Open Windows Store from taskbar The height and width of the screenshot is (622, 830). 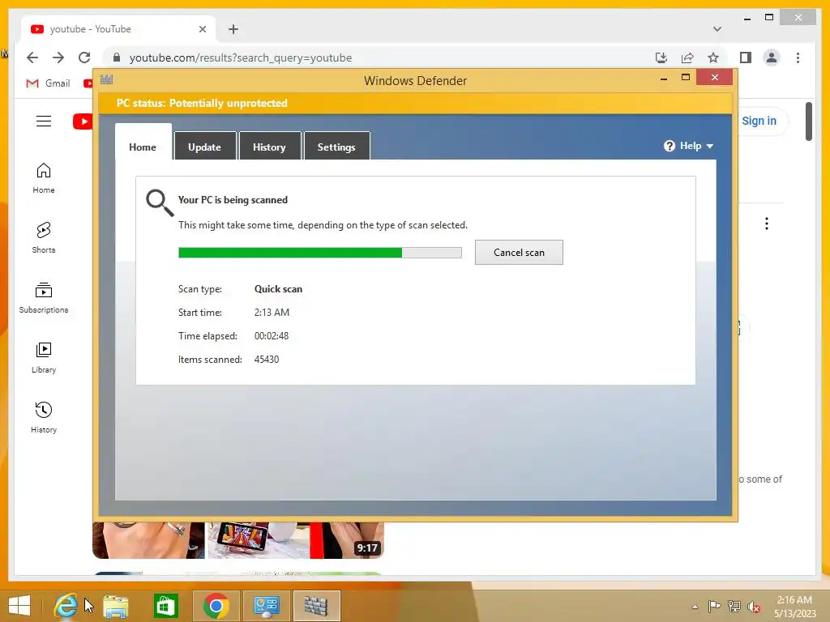[165, 606]
